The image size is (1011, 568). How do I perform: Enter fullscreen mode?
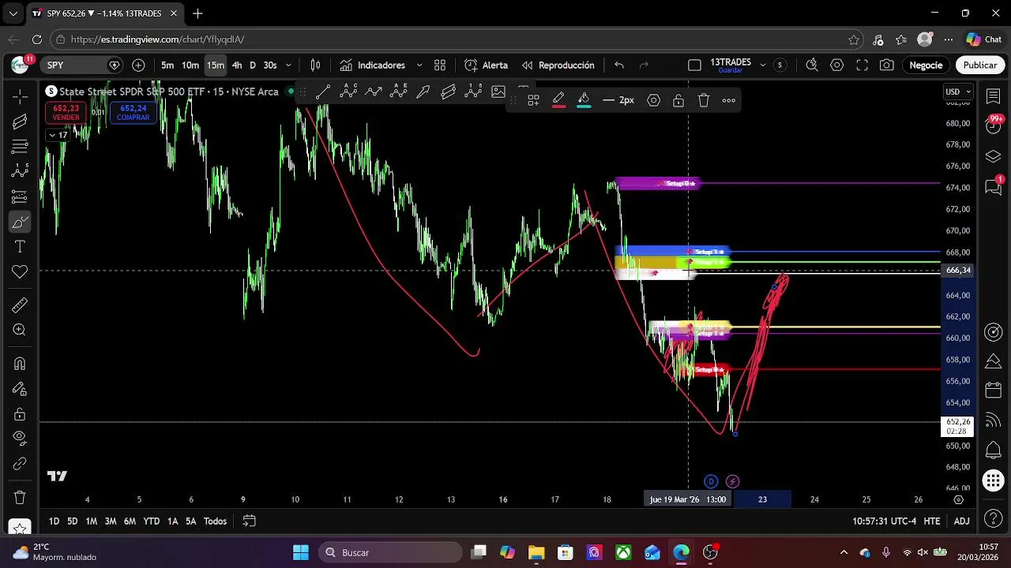coord(863,65)
